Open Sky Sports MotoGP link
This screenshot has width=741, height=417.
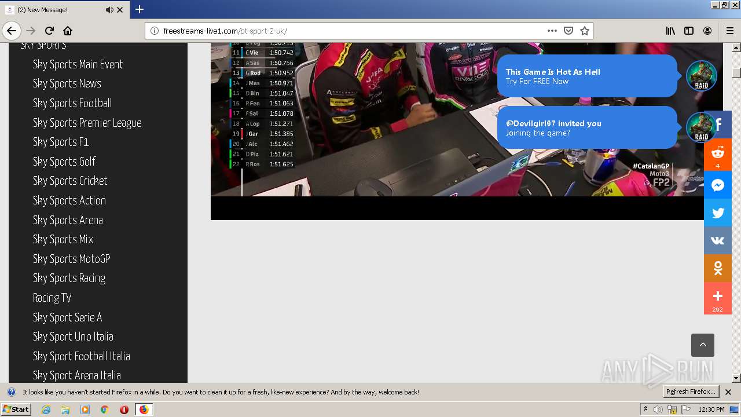[x=72, y=259]
